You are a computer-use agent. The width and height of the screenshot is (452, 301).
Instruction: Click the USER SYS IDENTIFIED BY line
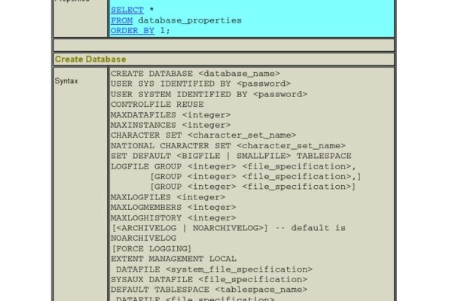coord(200,84)
